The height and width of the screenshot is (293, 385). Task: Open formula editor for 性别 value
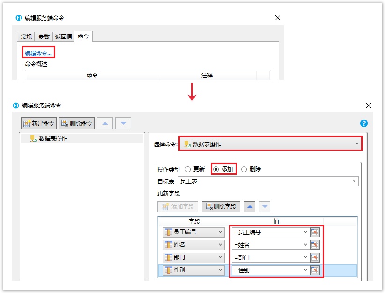(x=315, y=270)
